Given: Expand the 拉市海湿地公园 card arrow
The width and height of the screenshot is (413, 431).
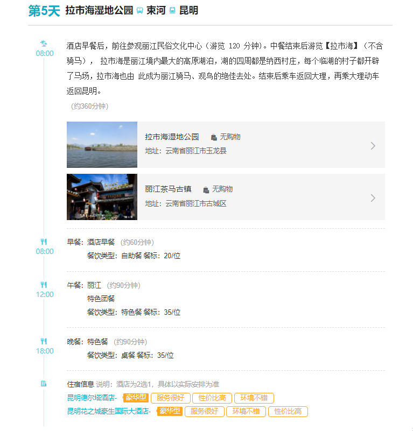Looking at the screenshot, I should pyautogui.click(x=373, y=145).
